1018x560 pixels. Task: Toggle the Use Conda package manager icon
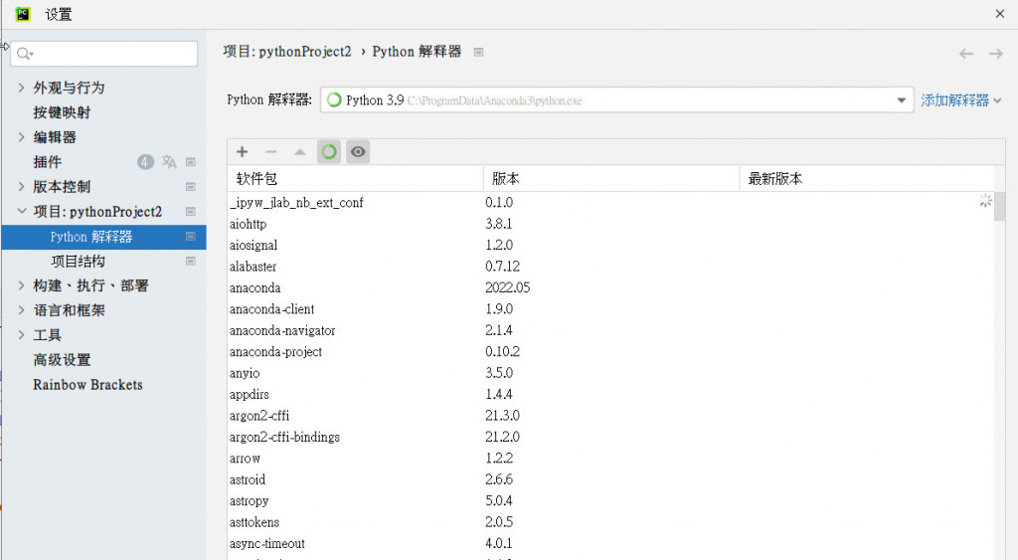coord(328,151)
